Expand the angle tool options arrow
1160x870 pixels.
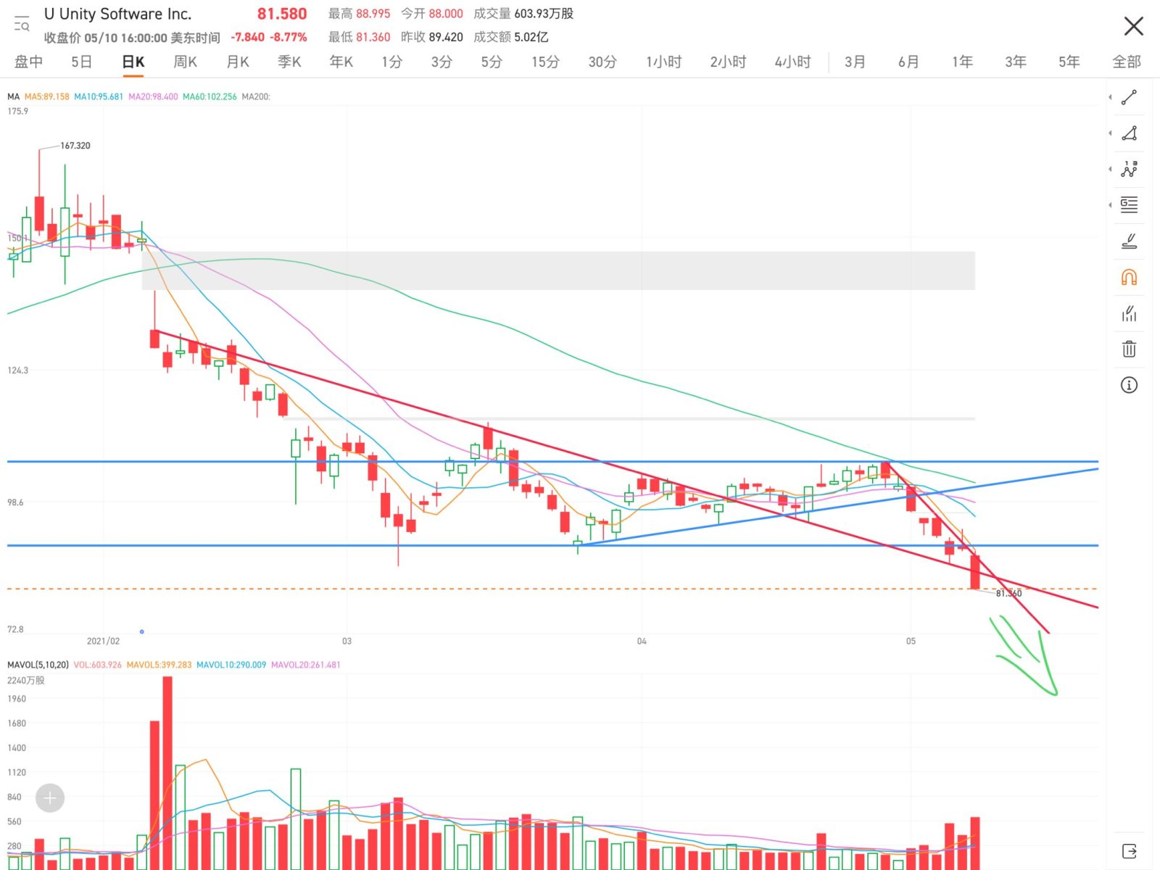click(1110, 133)
